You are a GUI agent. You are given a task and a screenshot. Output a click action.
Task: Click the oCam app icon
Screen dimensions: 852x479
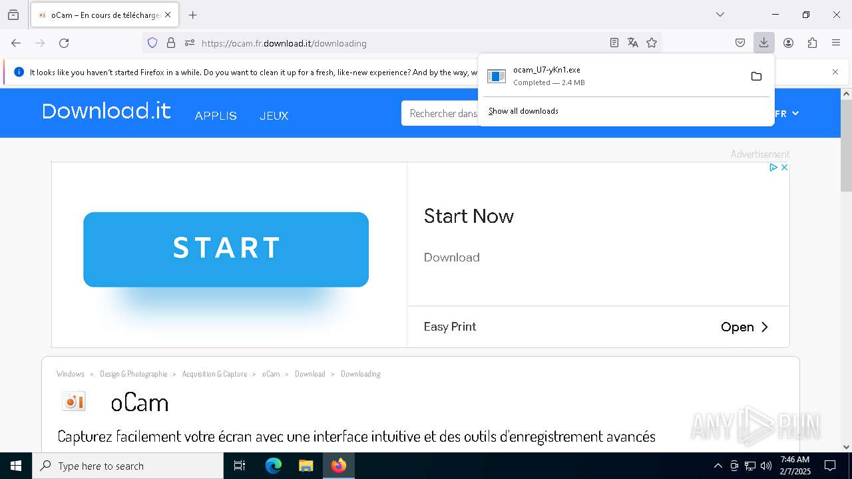coord(74,401)
